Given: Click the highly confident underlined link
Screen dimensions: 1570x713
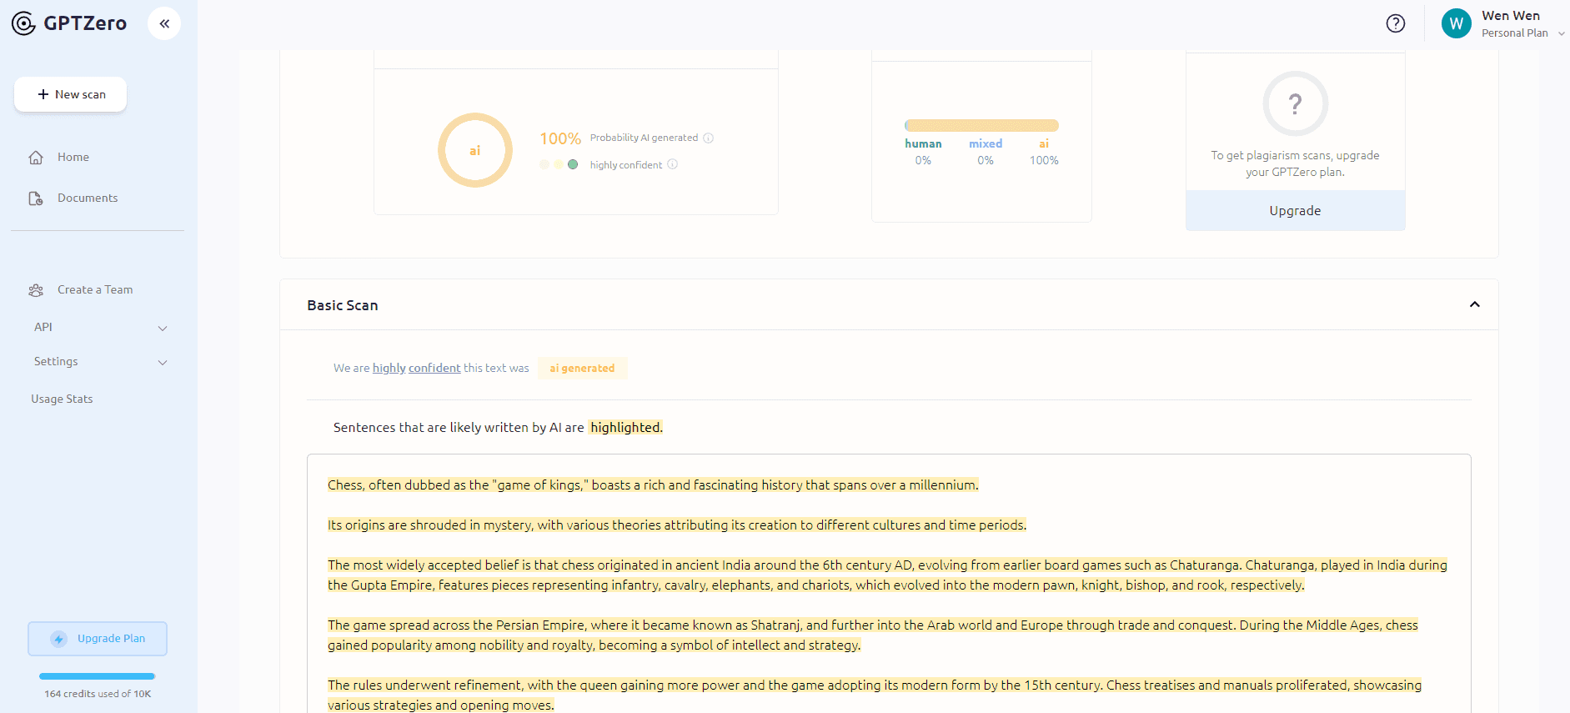Looking at the screenshot, I should coord(416,368).
